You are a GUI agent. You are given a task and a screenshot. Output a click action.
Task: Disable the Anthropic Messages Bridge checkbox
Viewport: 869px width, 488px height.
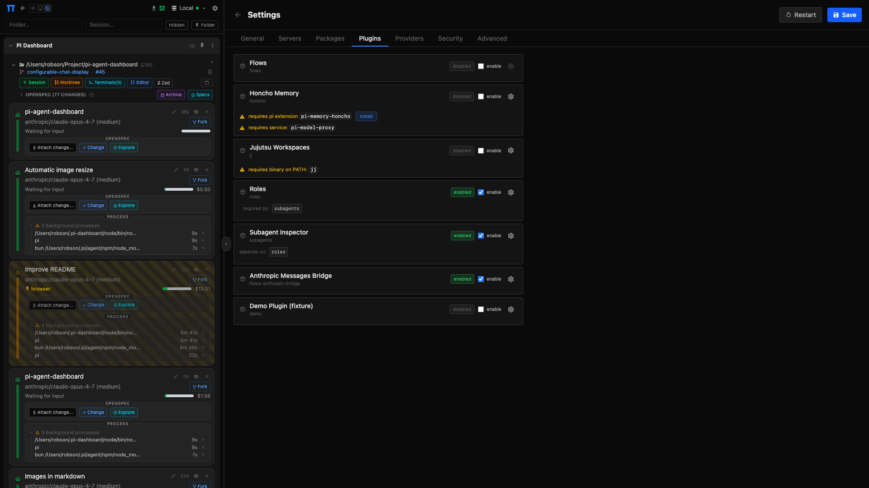pos(481,279)
